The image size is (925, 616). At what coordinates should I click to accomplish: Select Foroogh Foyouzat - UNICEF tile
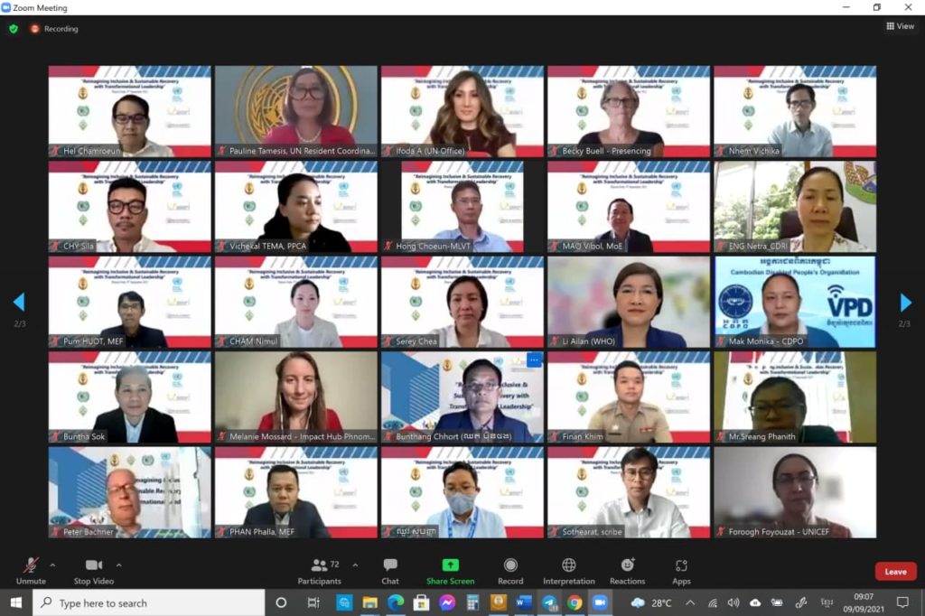795,492
